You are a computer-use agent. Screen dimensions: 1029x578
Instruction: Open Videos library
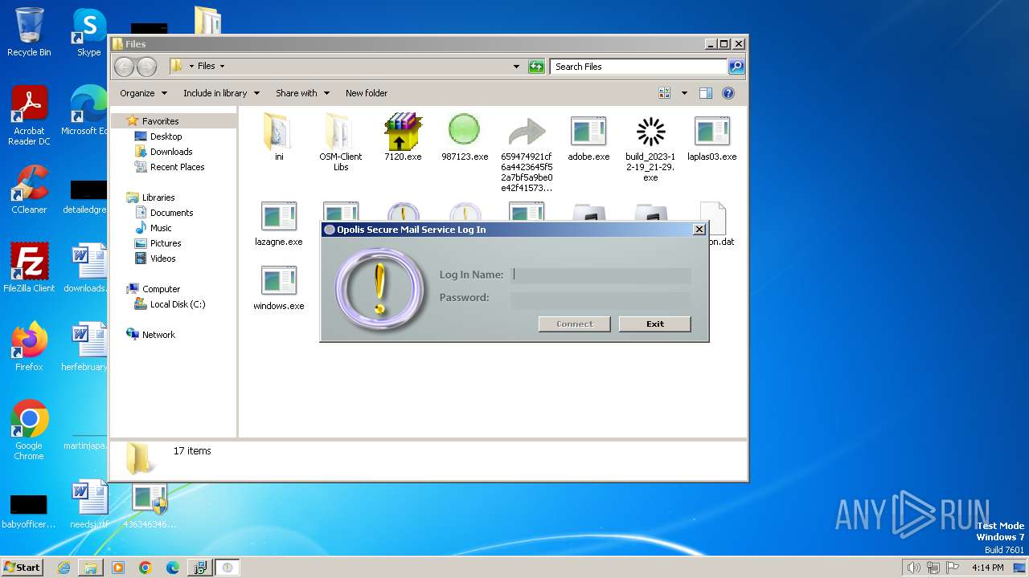pos(162,258)
